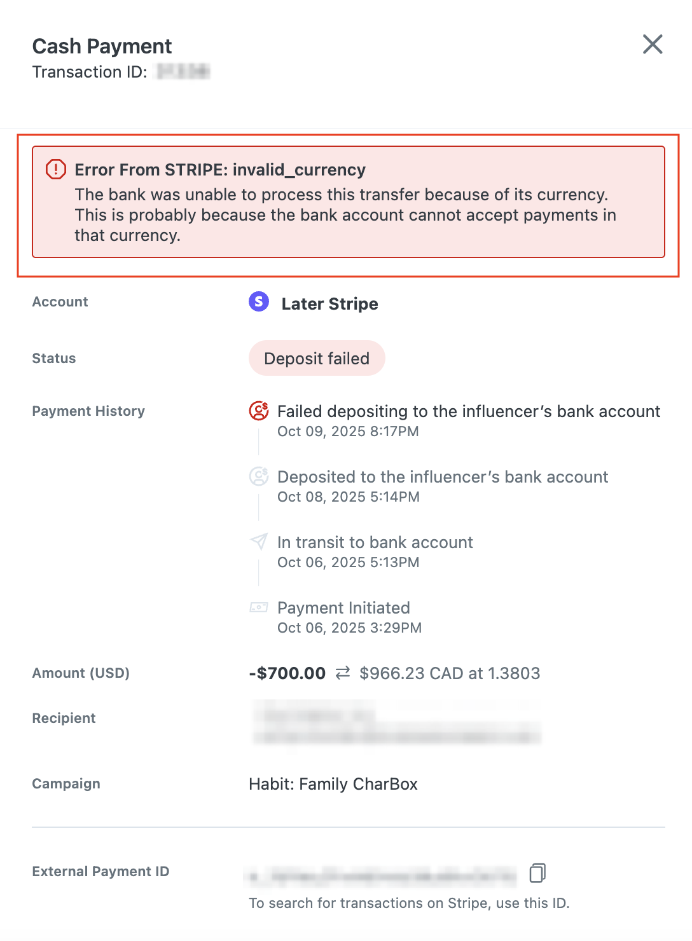Close the Cash Payment dialog
This screenshot has width=692, height=941.
tap(653, 45)
